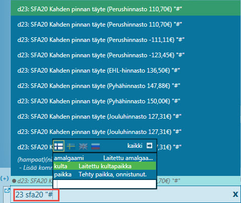The height and width of the screenshot is (203, 241).
Task: Select lower full Jouluhinnasto 127,31€ suggestion
Action: (126, 132)
